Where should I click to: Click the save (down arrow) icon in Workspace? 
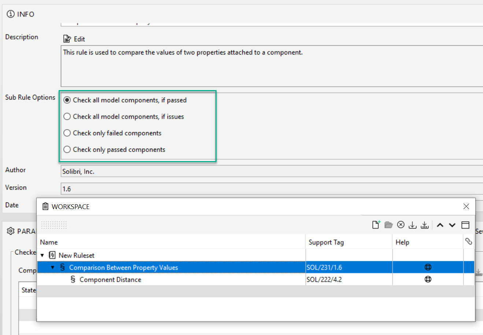[413, 225]
